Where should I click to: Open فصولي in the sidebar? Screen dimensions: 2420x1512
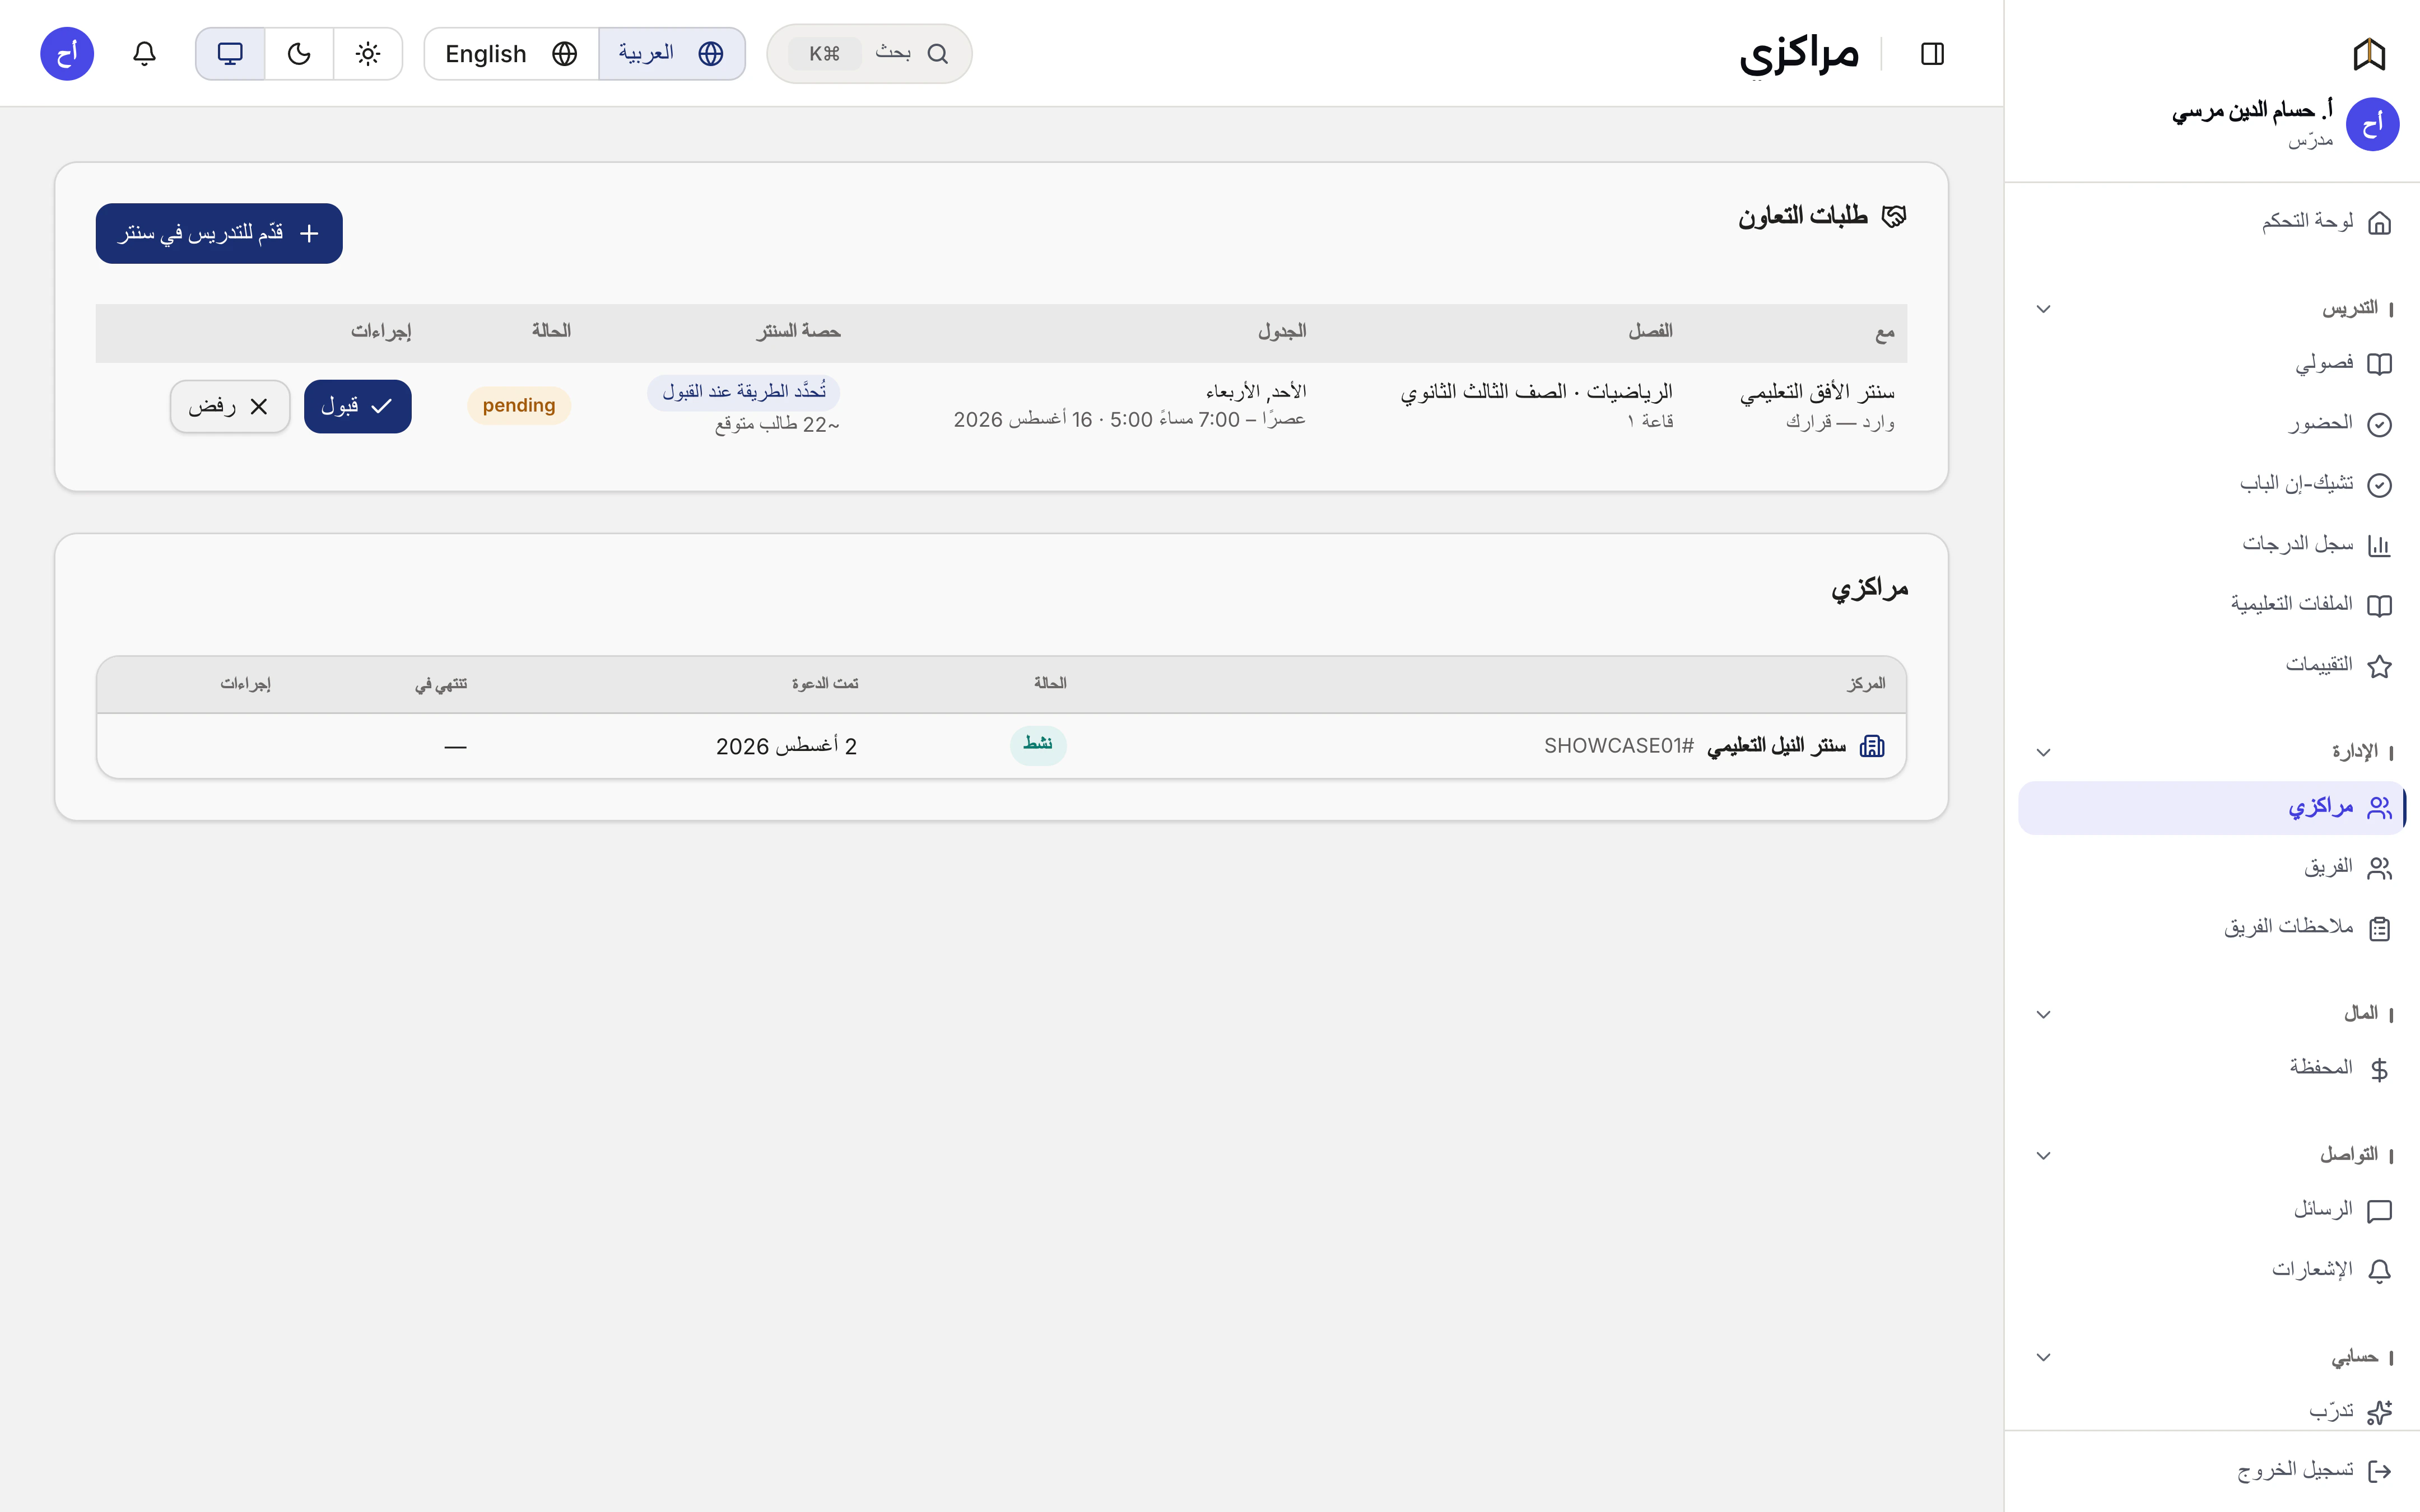tap(2212, 364)
